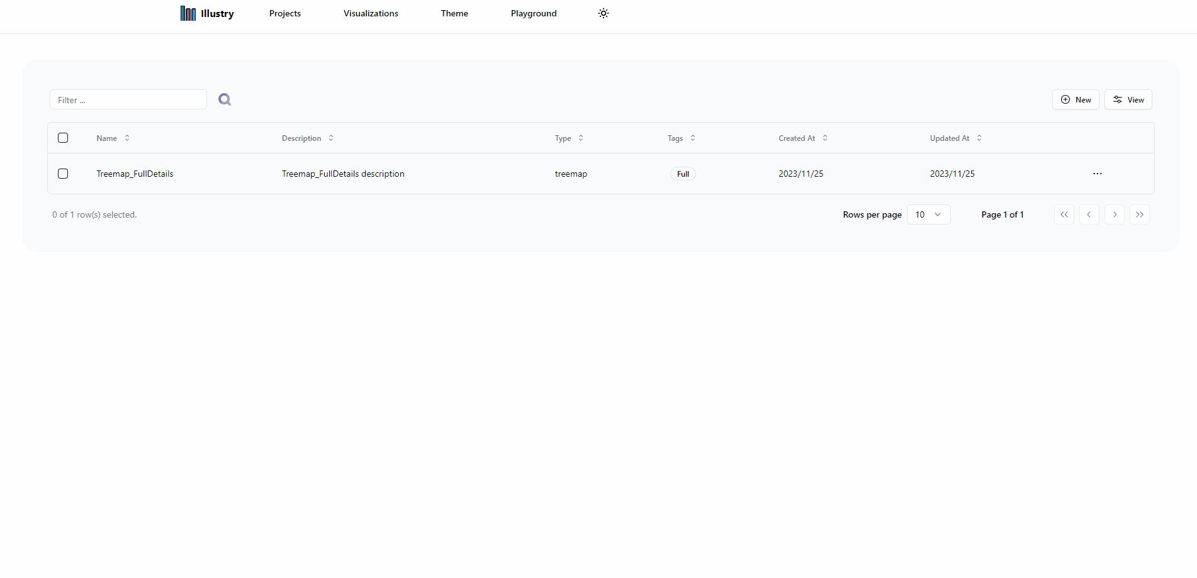Go to next page arrow
The image size is (1197, 578).
point(1114,214)
